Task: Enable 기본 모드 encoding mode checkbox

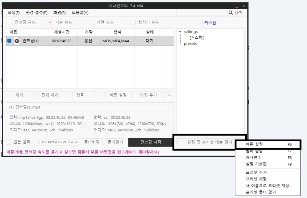Action: click(x=50, y=22)
